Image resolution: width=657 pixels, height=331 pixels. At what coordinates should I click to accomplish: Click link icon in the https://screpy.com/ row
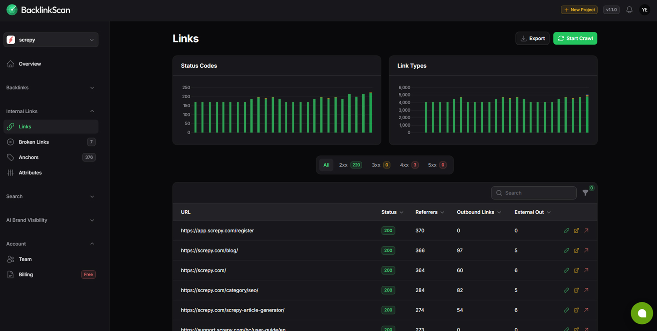click(x=566, y=270)
